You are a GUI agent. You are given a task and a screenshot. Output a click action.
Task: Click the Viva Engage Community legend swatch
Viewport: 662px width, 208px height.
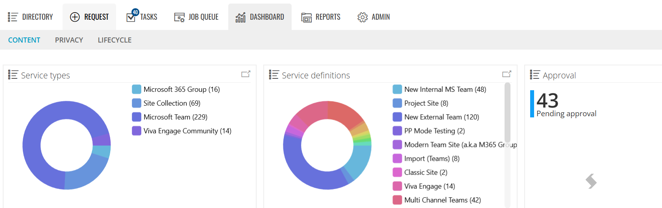[137, 131]
